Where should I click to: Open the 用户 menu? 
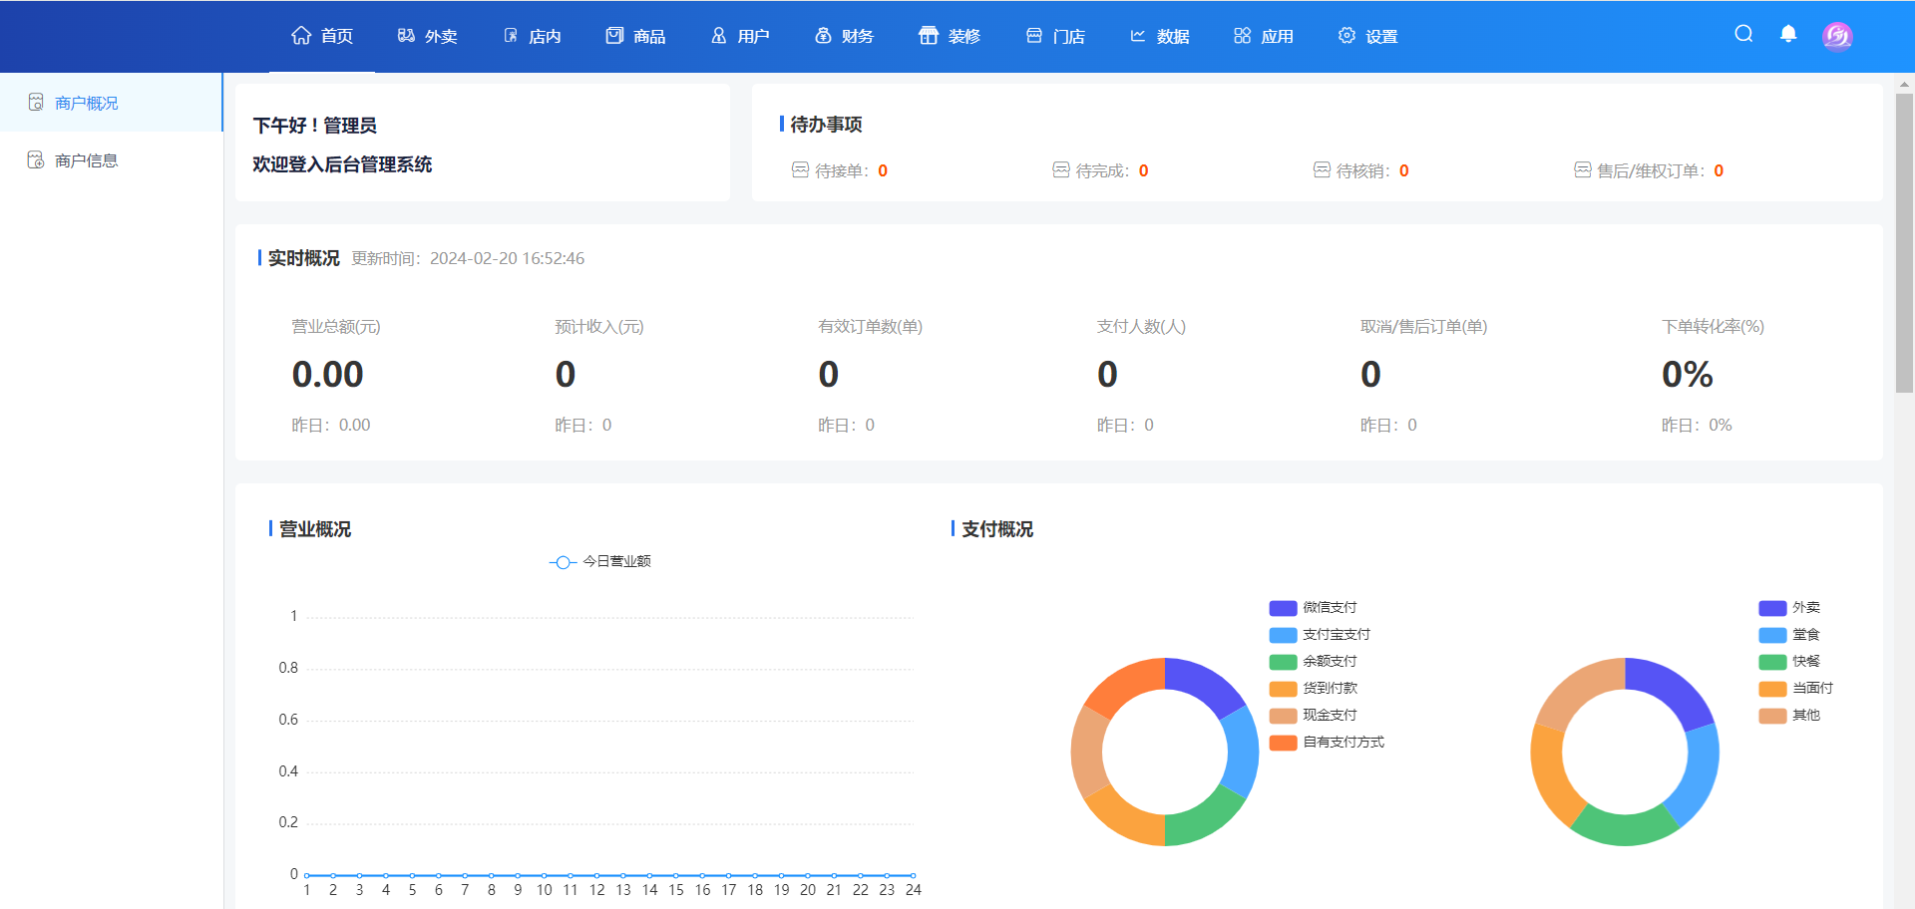pos(740,36)
